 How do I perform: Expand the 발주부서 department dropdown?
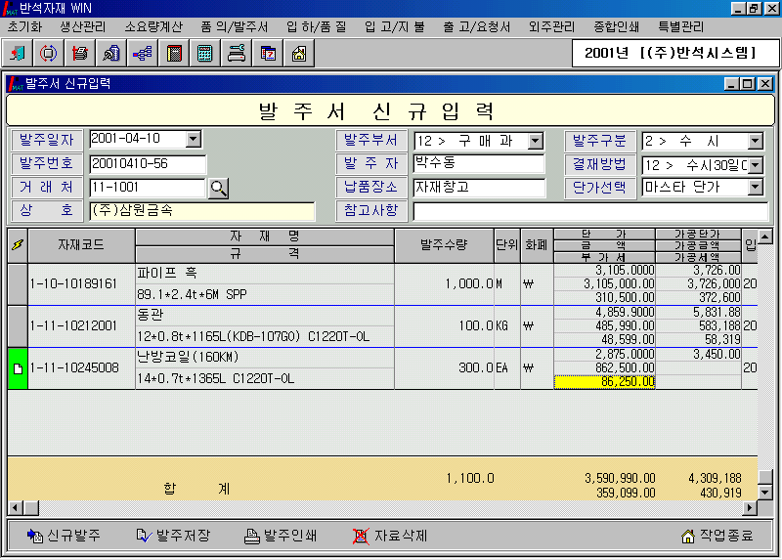click(x=535, y=141)
